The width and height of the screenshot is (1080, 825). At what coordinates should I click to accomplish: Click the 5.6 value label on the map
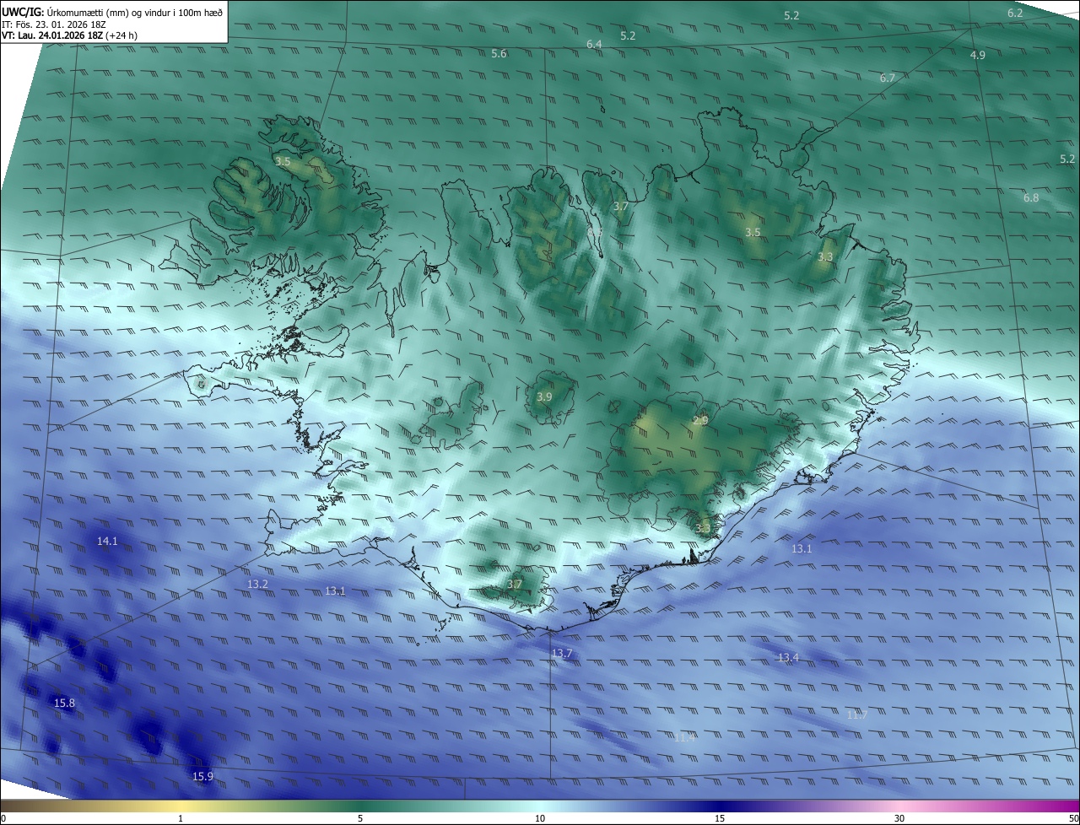[499, 53]
